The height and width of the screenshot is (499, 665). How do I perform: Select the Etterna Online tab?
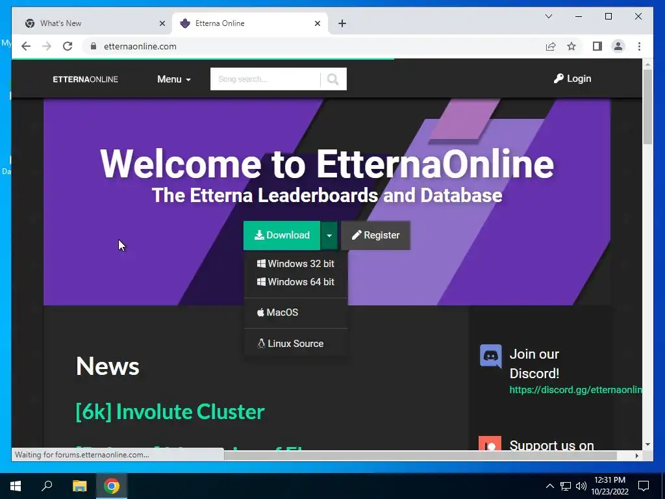(249, 23)
